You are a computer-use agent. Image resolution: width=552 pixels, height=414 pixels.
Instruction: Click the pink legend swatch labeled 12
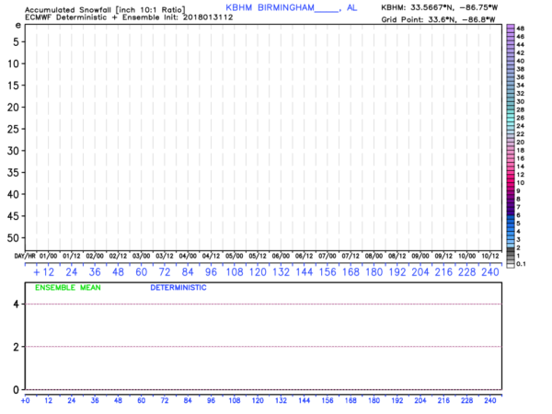511,175
